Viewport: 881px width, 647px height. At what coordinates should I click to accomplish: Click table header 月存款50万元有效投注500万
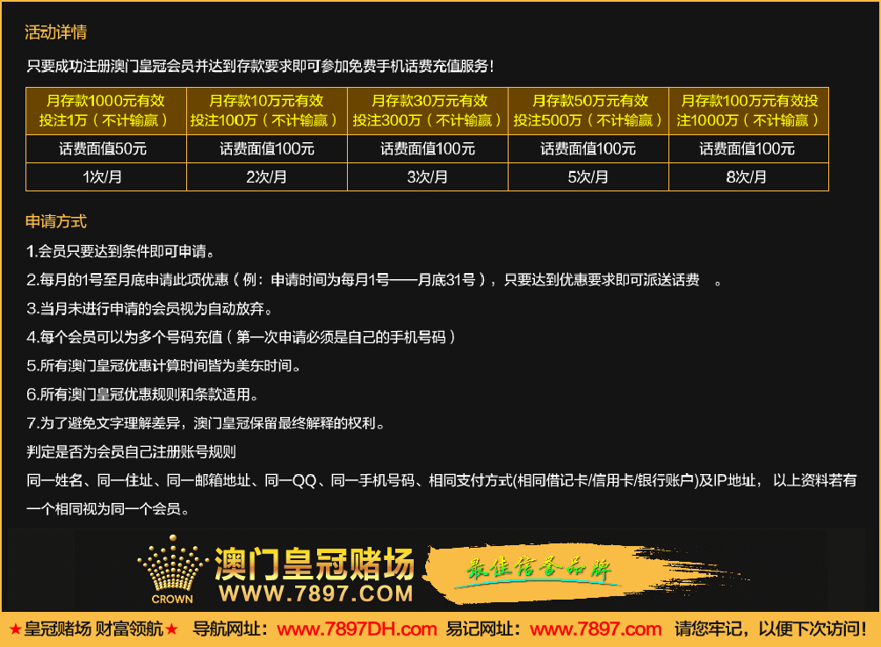click(x=589, y=111)
